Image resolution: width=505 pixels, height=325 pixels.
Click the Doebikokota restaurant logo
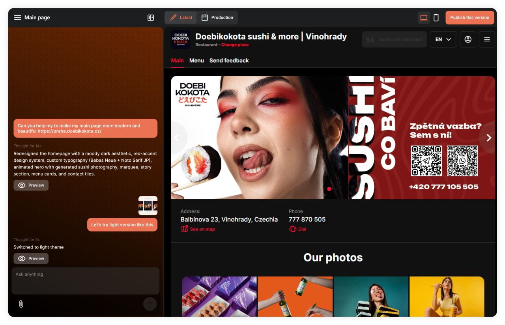click(x=181, y=39)
